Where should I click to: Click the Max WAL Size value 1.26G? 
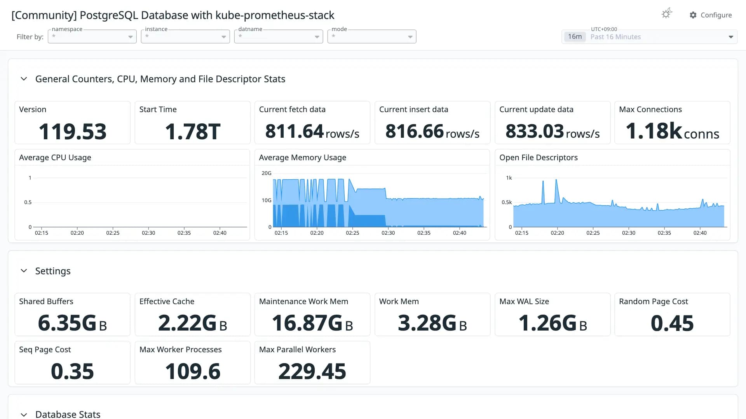(x=547, y=323)
